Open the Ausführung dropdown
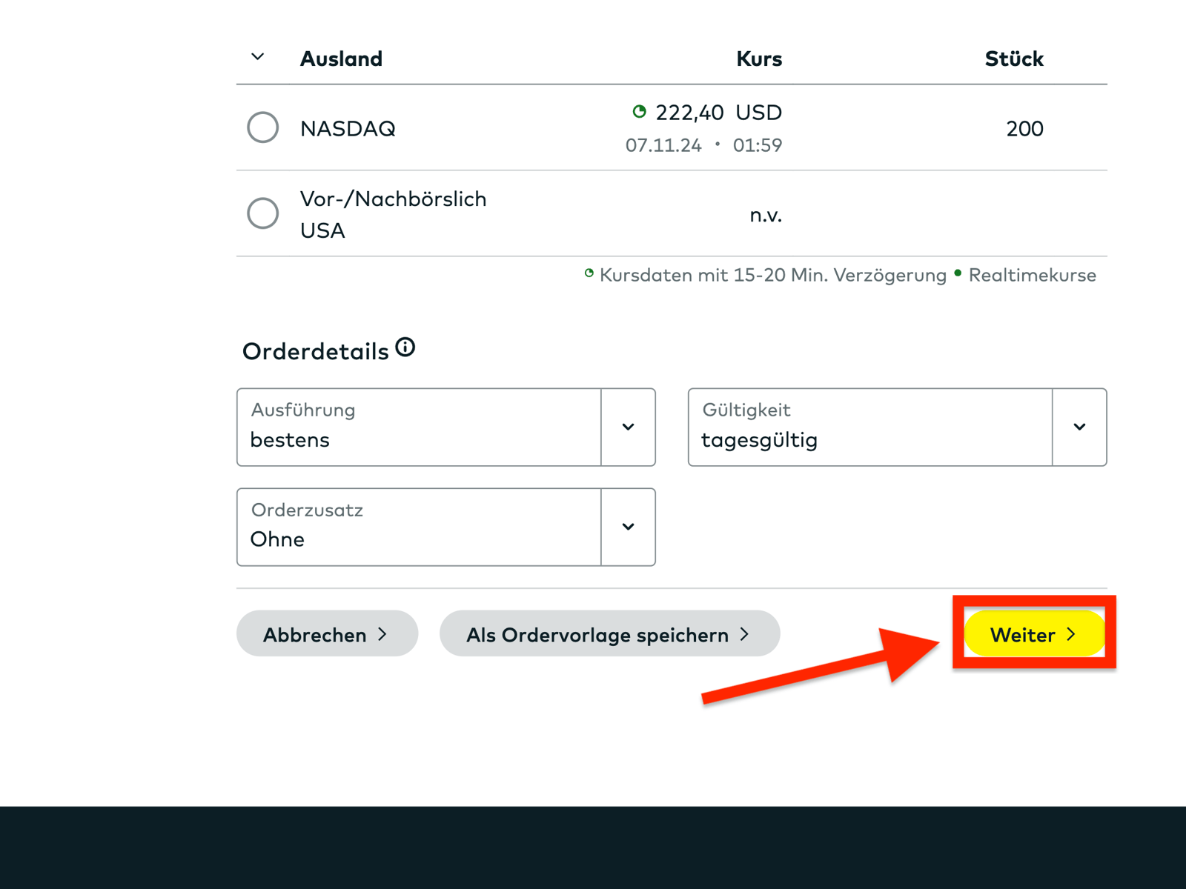This screenshot has height=889, width=1186. [628, 427]
